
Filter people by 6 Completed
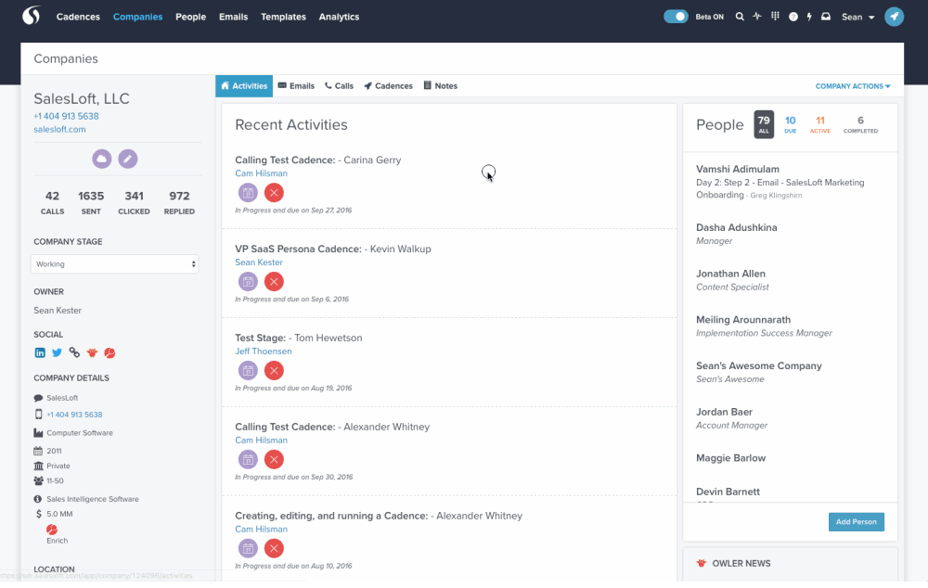click(x=860, y=124)
